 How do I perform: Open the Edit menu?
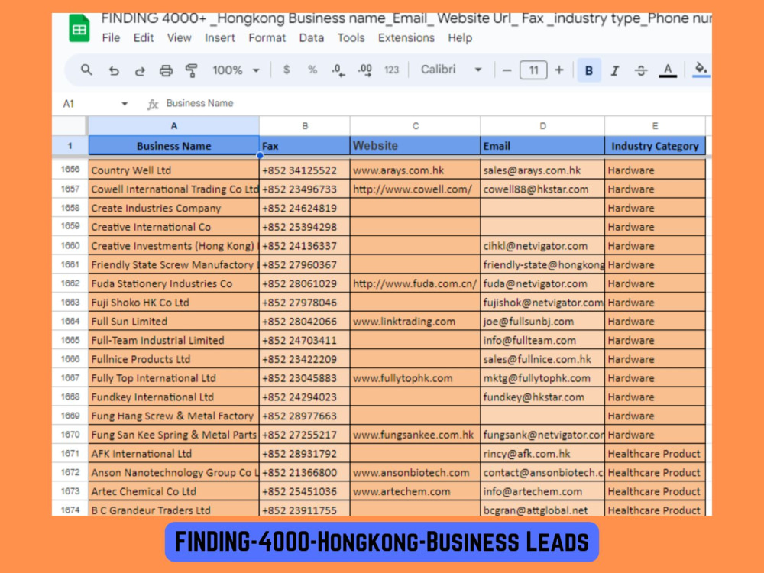coord(144,38)
